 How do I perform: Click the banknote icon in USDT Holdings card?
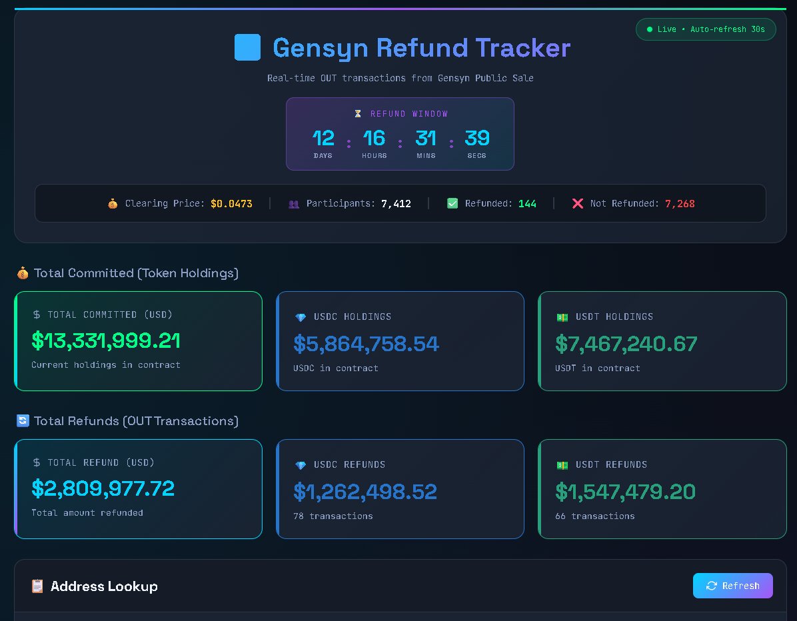tap(562, 317)
